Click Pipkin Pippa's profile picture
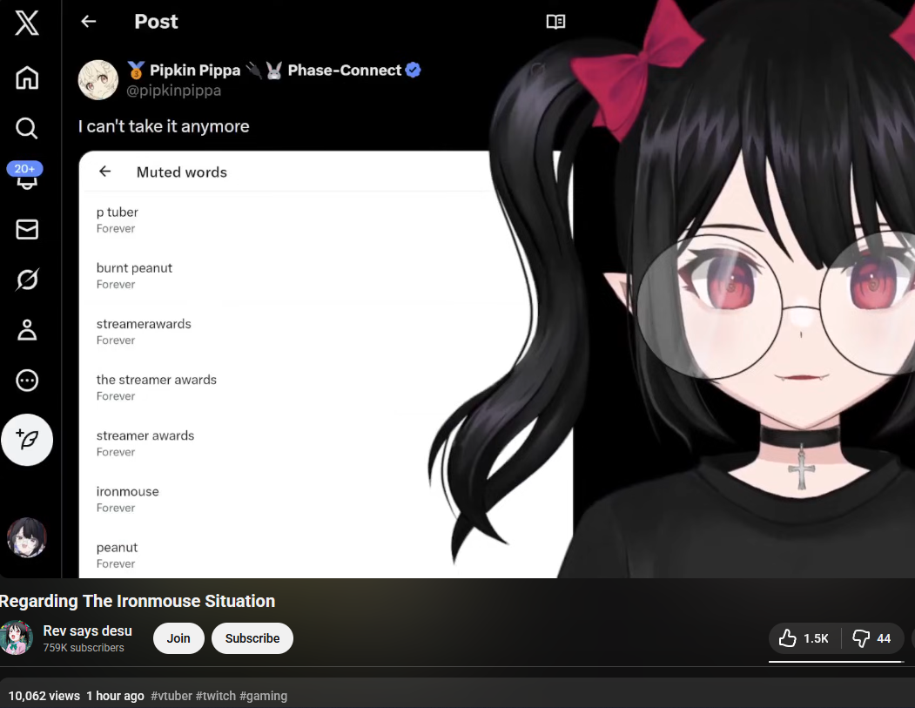This screenshot has width=915, height=708. click(98, 80)
